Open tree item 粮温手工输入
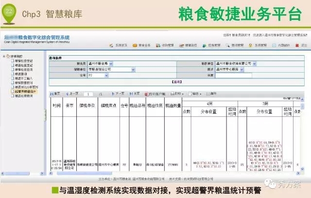Viewport: 311px width, 198px height. [22, 78]
